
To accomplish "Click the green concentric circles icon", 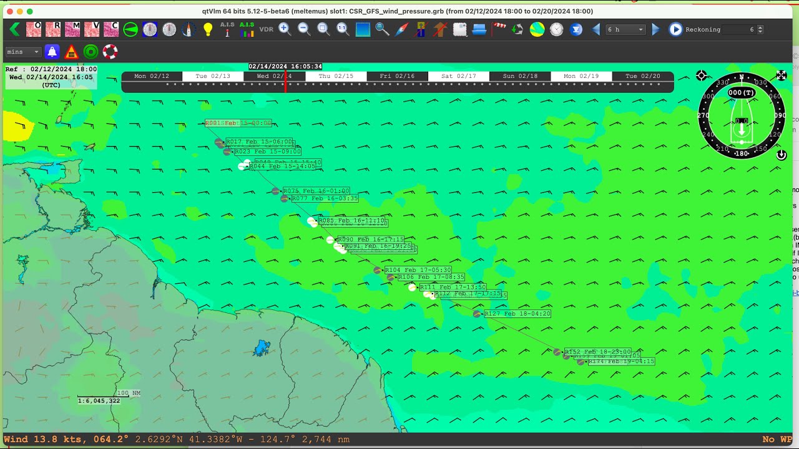I will point(91,52).
